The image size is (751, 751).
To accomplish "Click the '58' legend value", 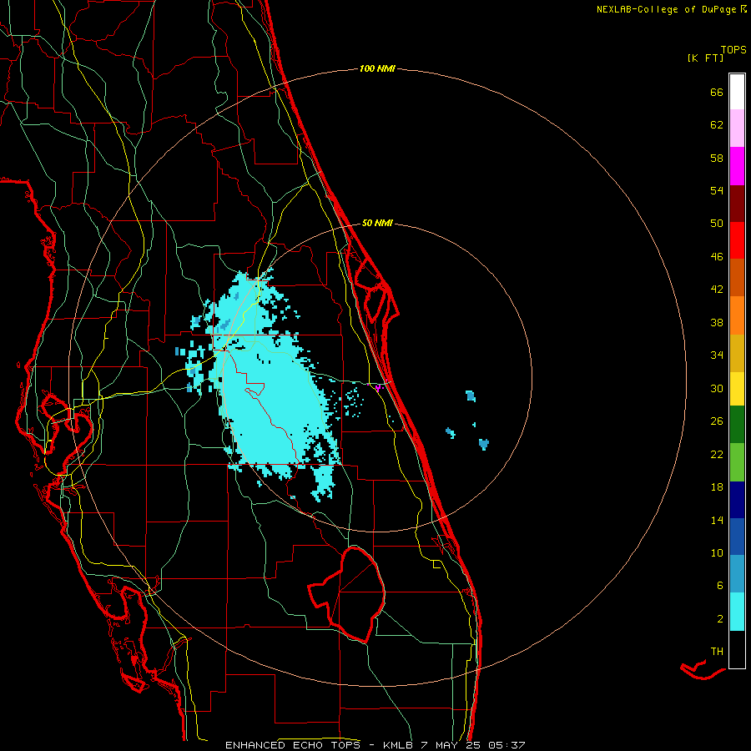I will pyautogui.click(x=717, y=158).
